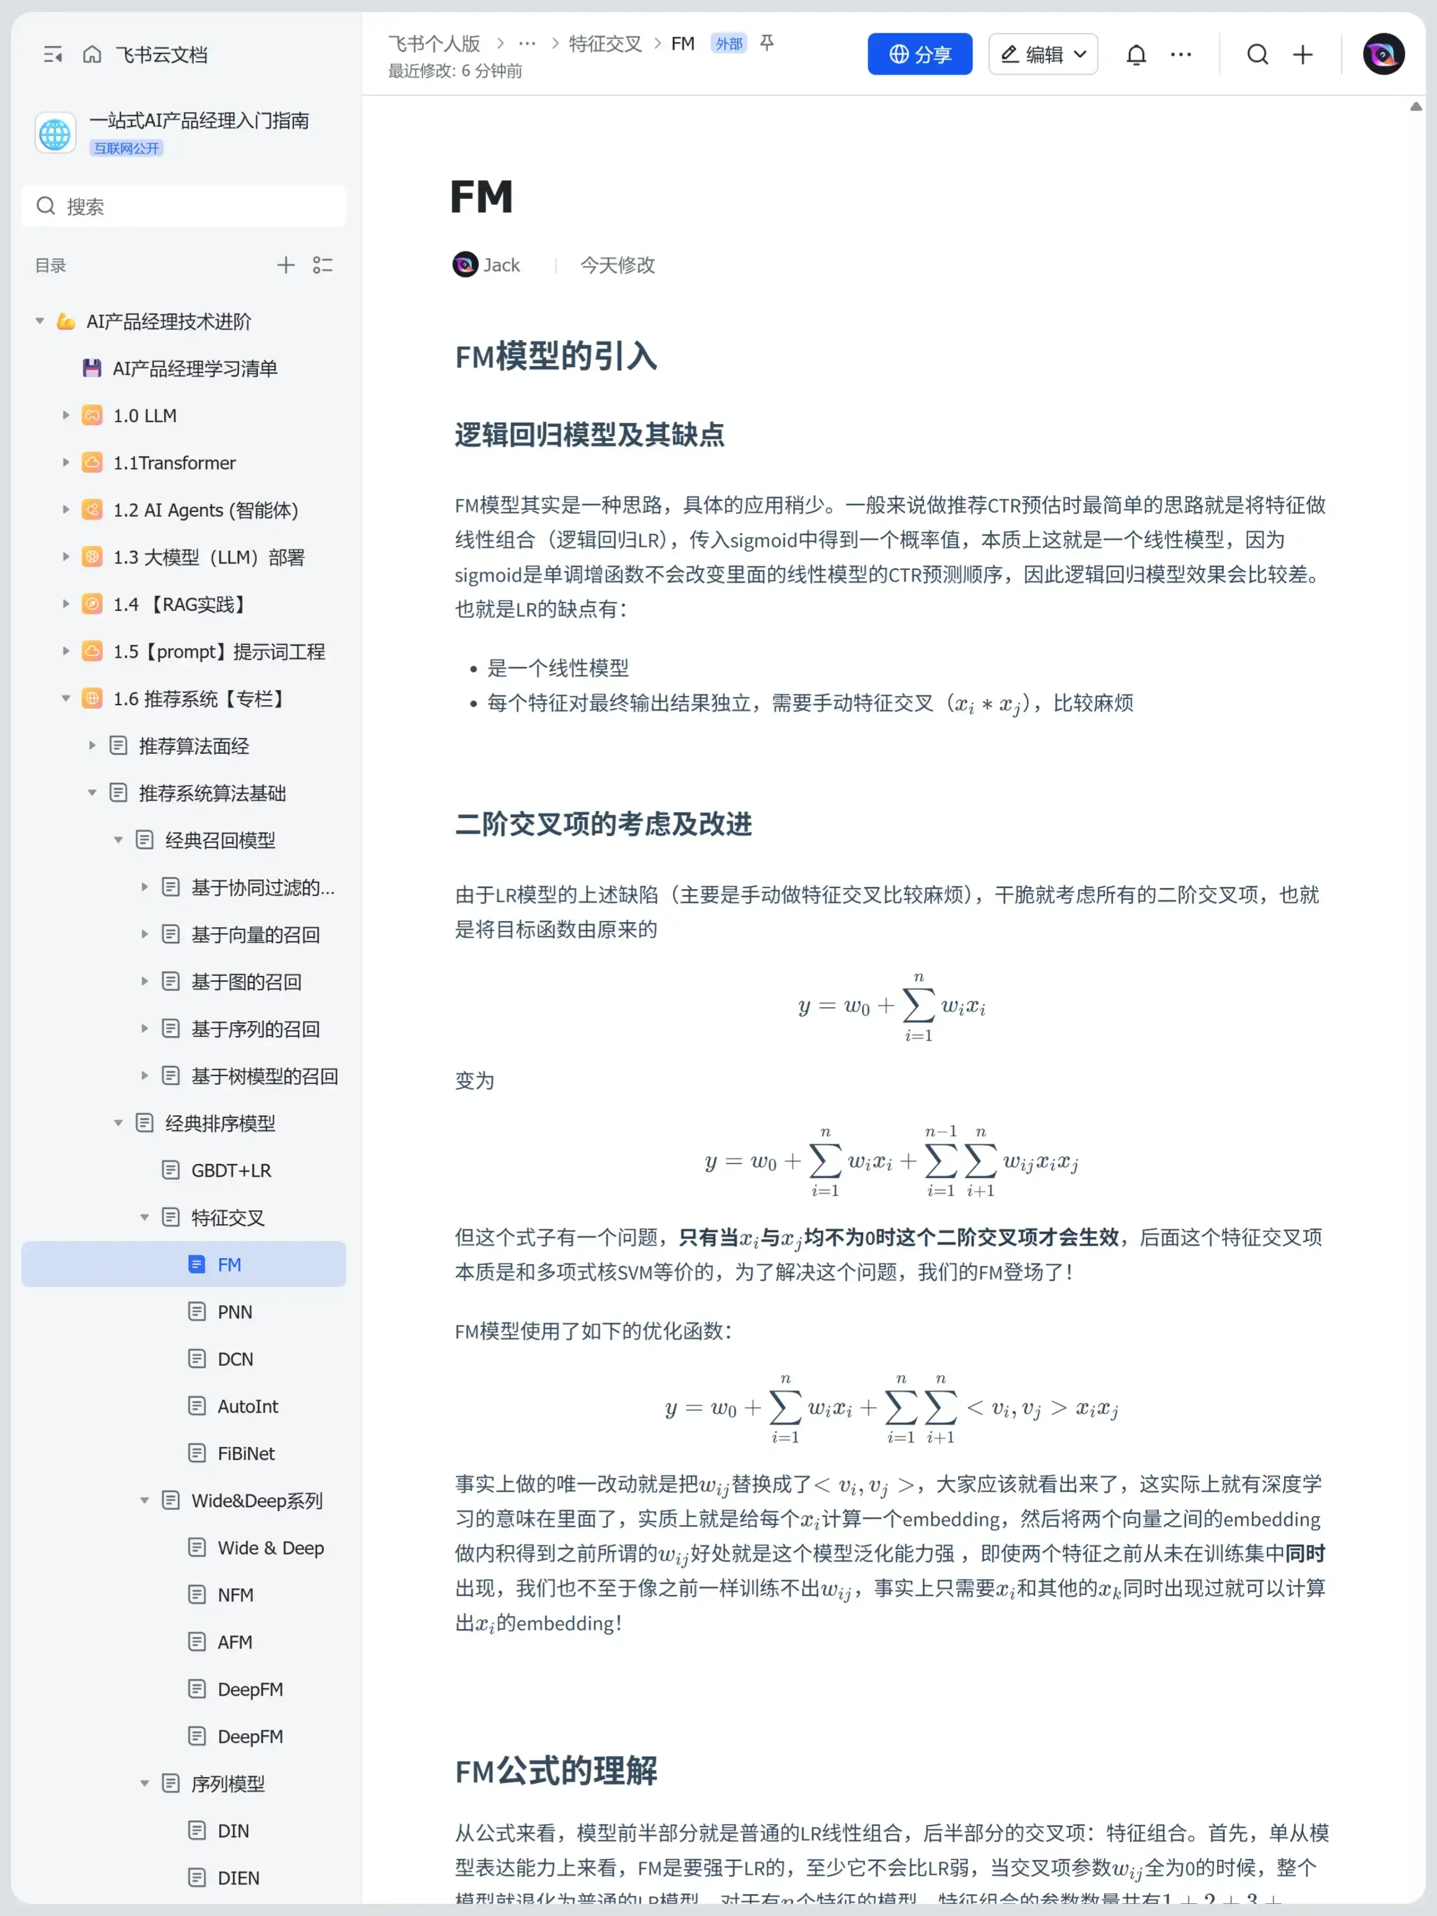Expand the 1.0 LLM tree item
The width and height of the screenshot is (1437, 1916).
67,415
